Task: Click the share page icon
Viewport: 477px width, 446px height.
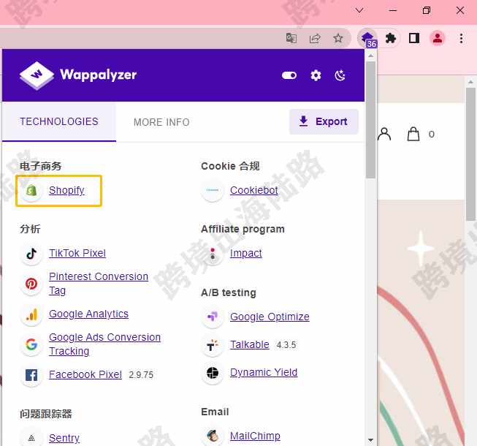Action: [x=315, y=38]
